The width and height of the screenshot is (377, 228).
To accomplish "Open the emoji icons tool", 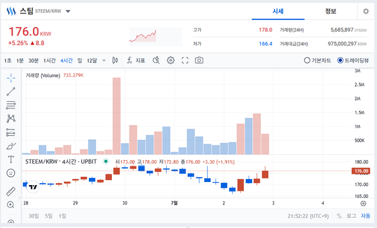I will (x=11, y=173).
